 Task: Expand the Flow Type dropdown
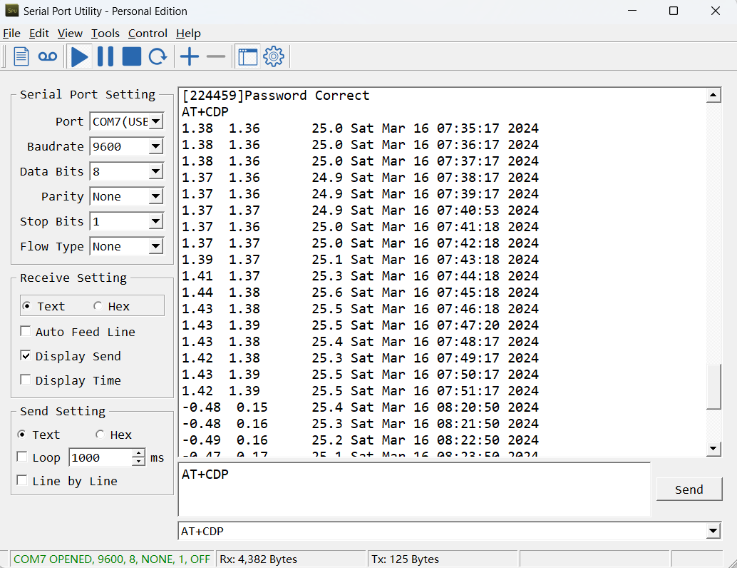click(x=156, y=246)
